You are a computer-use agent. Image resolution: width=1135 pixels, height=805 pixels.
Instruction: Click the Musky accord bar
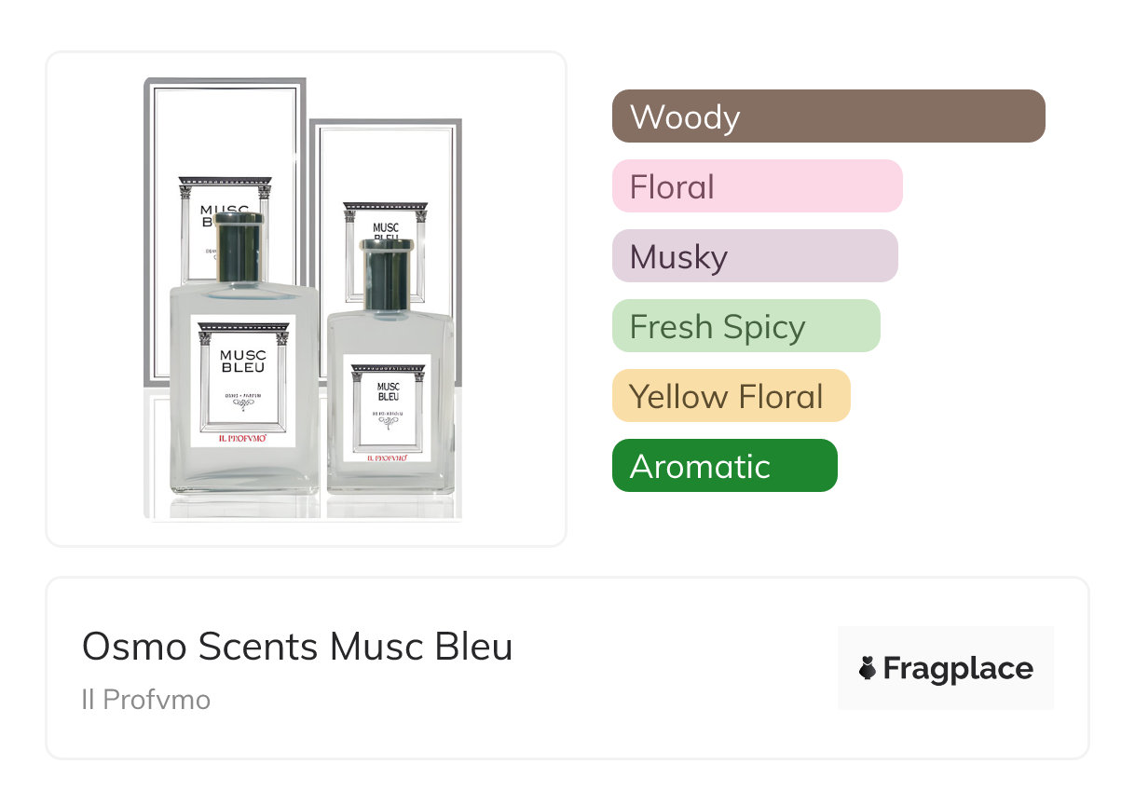coord(754,256)
